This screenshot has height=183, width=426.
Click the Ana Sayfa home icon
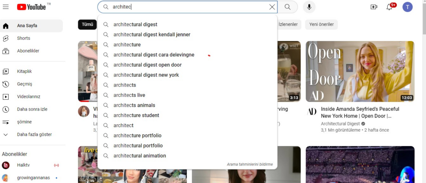tap(6, 26)
